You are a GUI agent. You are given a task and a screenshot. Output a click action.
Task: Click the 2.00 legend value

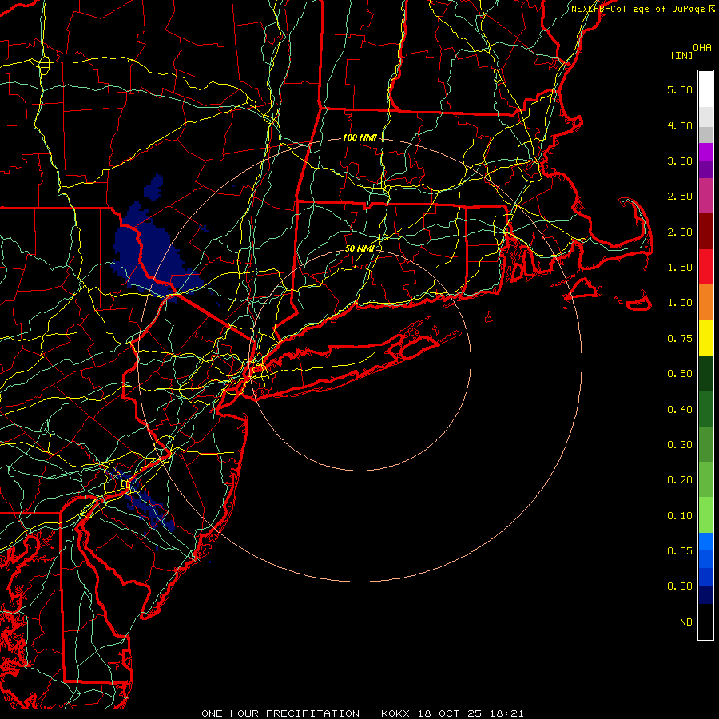point(680,232)
